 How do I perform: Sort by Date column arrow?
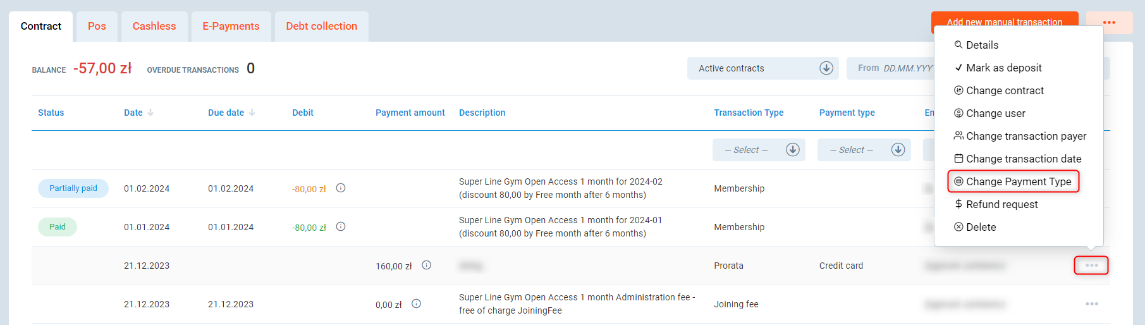[x=150, y=113]
